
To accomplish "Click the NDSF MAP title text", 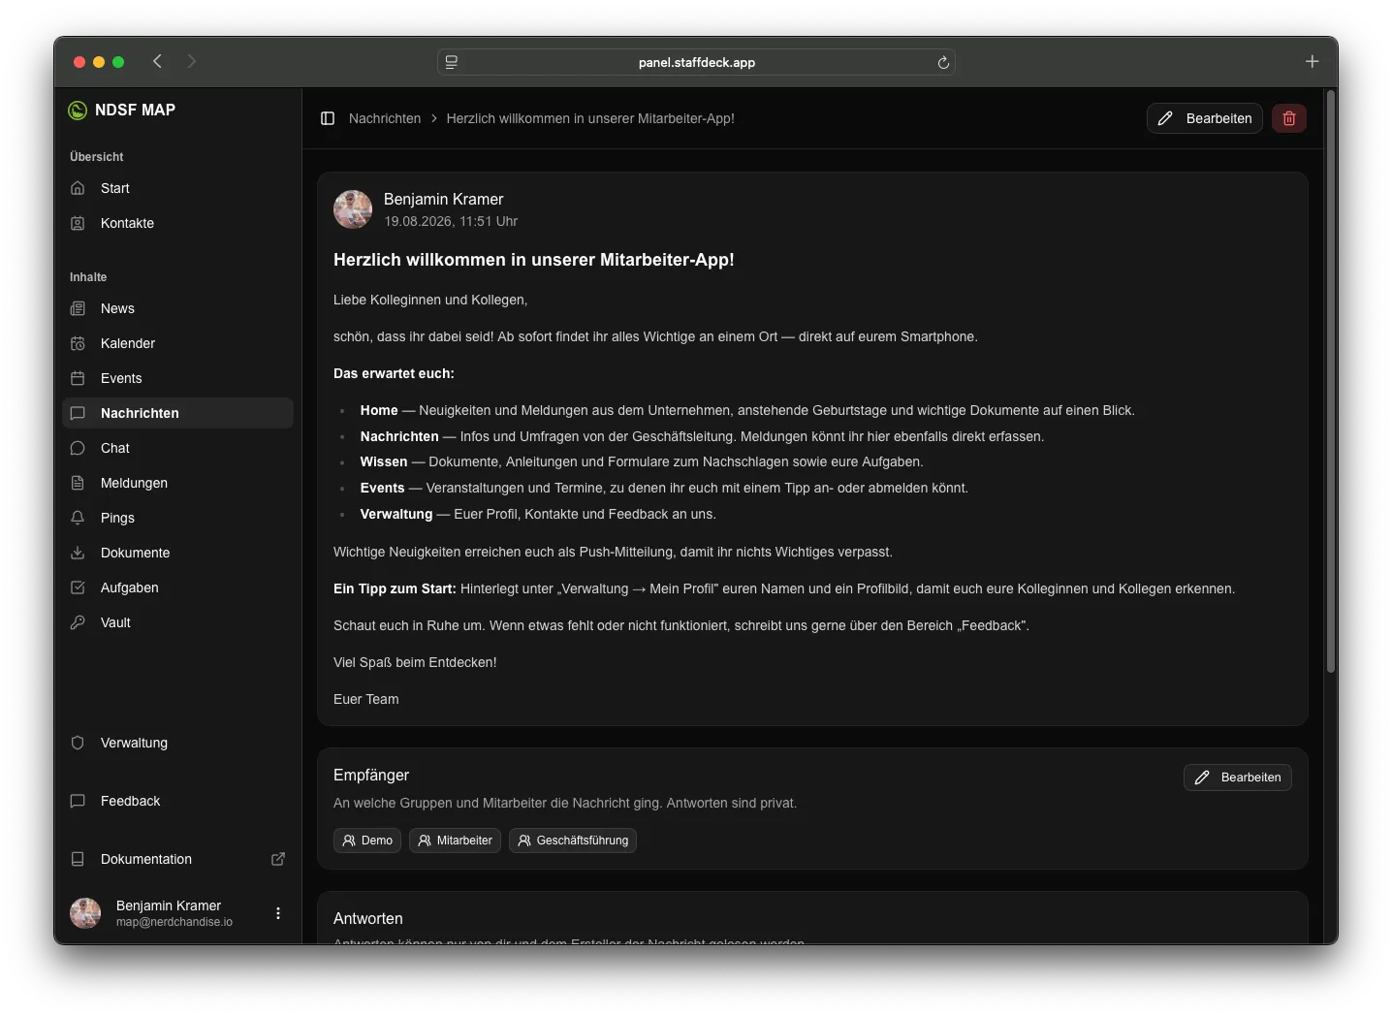I will [135, 111].
